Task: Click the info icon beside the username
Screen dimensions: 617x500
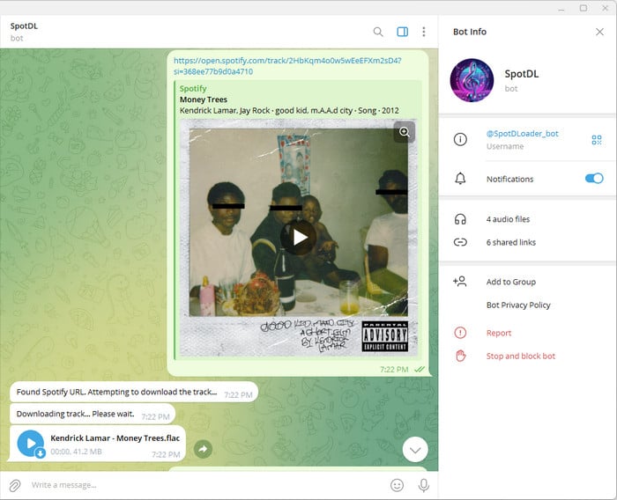Action: pos(460,139)
